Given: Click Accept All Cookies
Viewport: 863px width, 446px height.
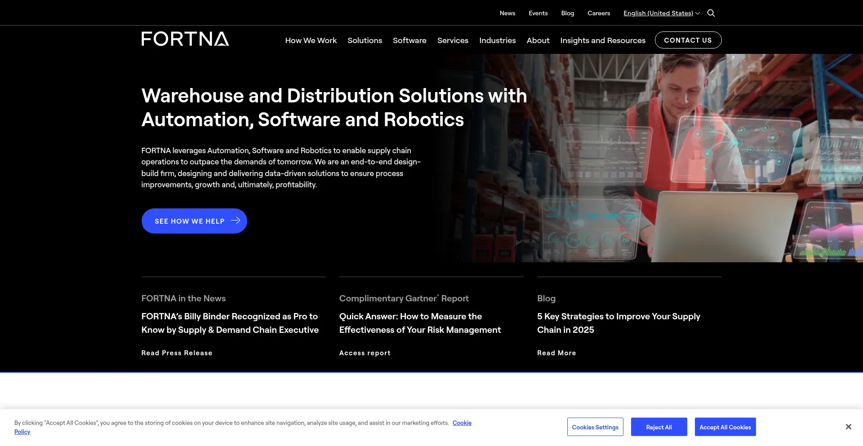Looking at the screenshot, I should 725,427.
